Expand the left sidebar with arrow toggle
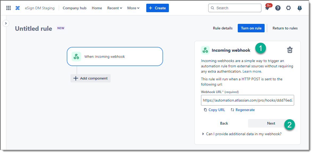 pyautogui.click(x=6, y=23)
